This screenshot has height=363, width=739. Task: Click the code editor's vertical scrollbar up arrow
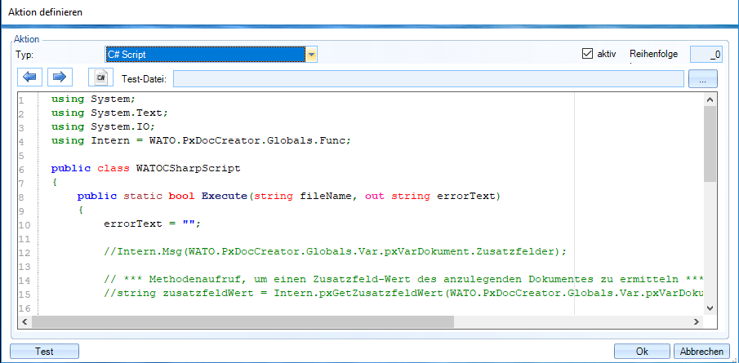point(710,99)
